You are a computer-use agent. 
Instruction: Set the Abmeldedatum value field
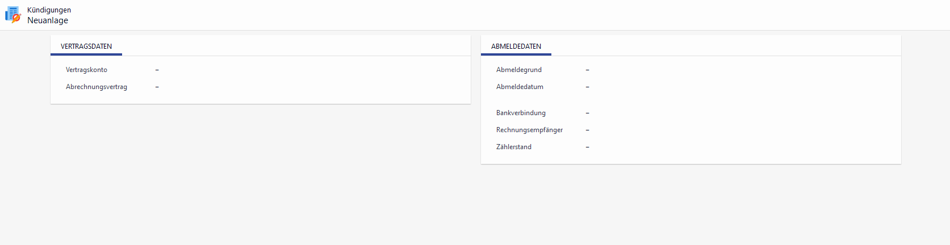pos(588,87)
